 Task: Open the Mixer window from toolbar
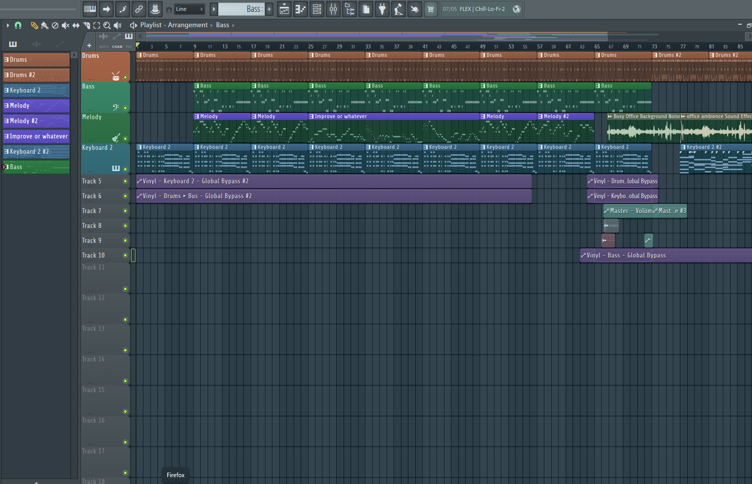tap(333, 9)
